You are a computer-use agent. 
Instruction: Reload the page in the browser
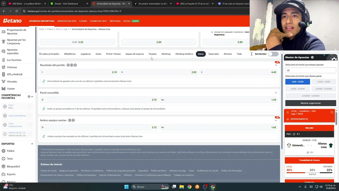pyautogui.click(x=16, y=11)
